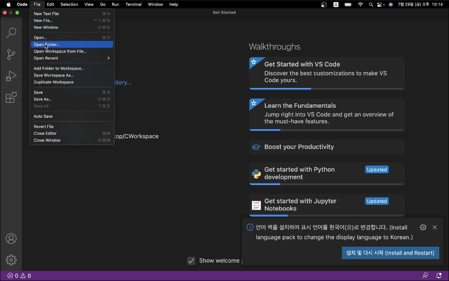Viewport: 449px width, 281px height.
Task: Open notification settings gear icon
Action: tap(423, 228)
